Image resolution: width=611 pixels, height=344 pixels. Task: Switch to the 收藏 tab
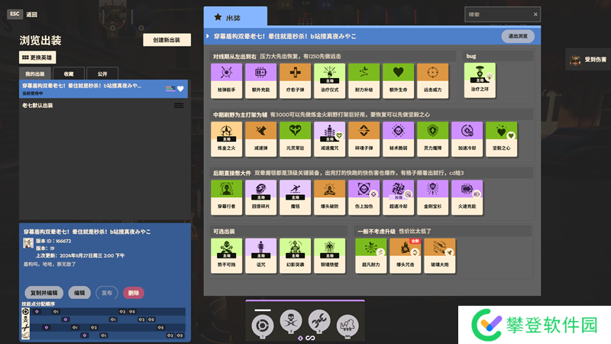point(69,73)
